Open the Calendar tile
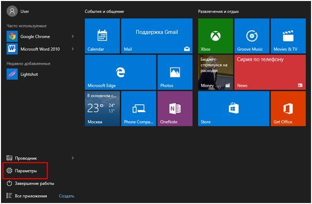This screenshot has width=312, height=204. pyautogui.click(x=102, y=36)
